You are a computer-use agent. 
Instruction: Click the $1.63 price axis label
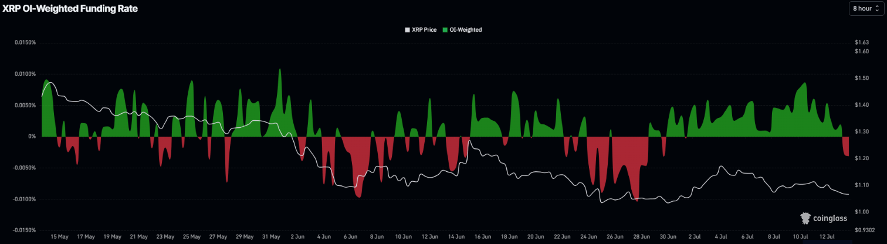[x=862, y=43]
